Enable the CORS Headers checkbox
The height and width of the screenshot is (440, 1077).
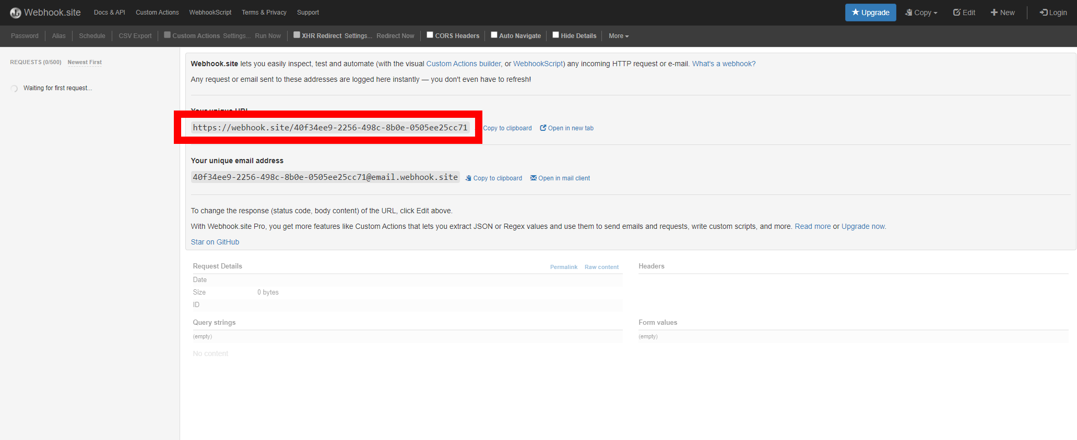pyautogui.click(x=430, y=35)
